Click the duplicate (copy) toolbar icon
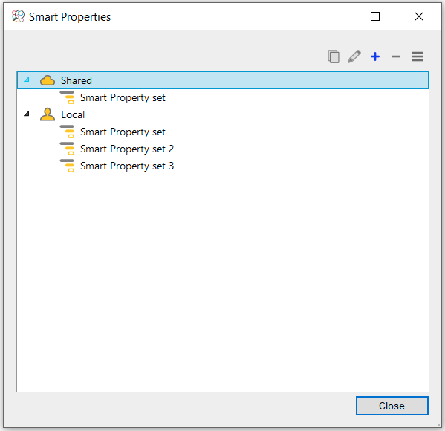 coord(334,56)
